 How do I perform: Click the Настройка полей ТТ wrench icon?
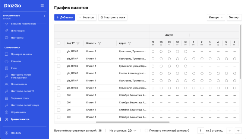click(6, 91)
